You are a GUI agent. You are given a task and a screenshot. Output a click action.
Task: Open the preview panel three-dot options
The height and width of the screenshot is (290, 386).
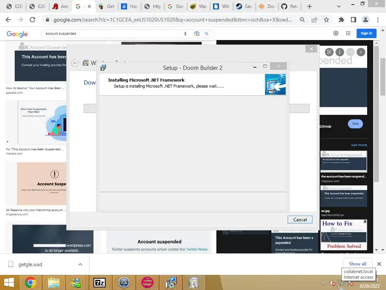[340, 52]
